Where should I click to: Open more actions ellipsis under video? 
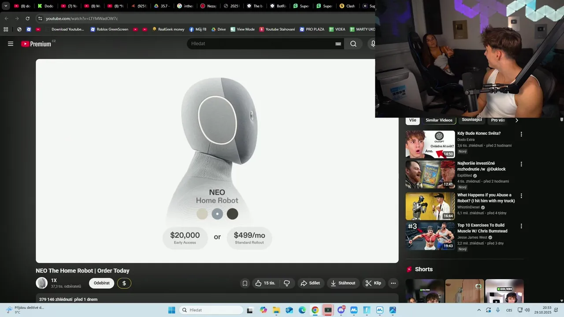(x=393, y=283)
